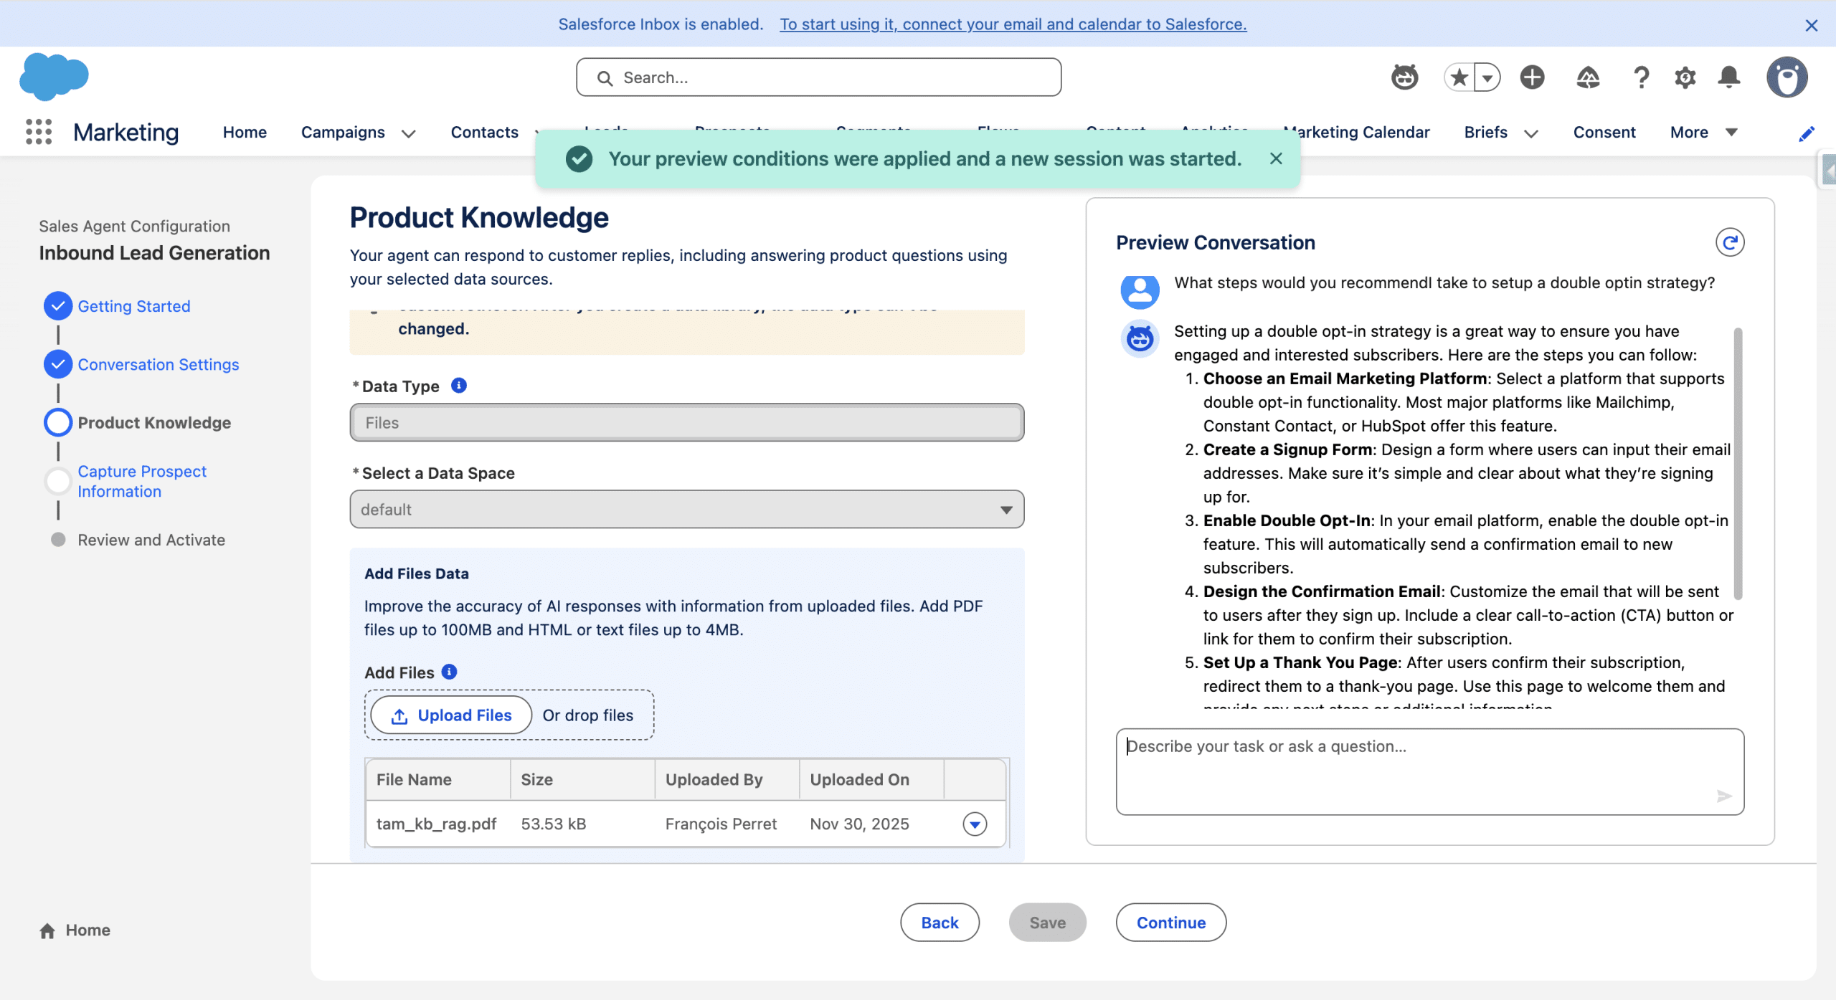Select the Conversation Settings step
The width and height of the screenshot is (1836, 1000).
[x=158, y=364]
